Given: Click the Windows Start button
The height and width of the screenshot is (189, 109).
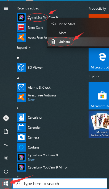Looking at the screenshot, I should 6,183.
